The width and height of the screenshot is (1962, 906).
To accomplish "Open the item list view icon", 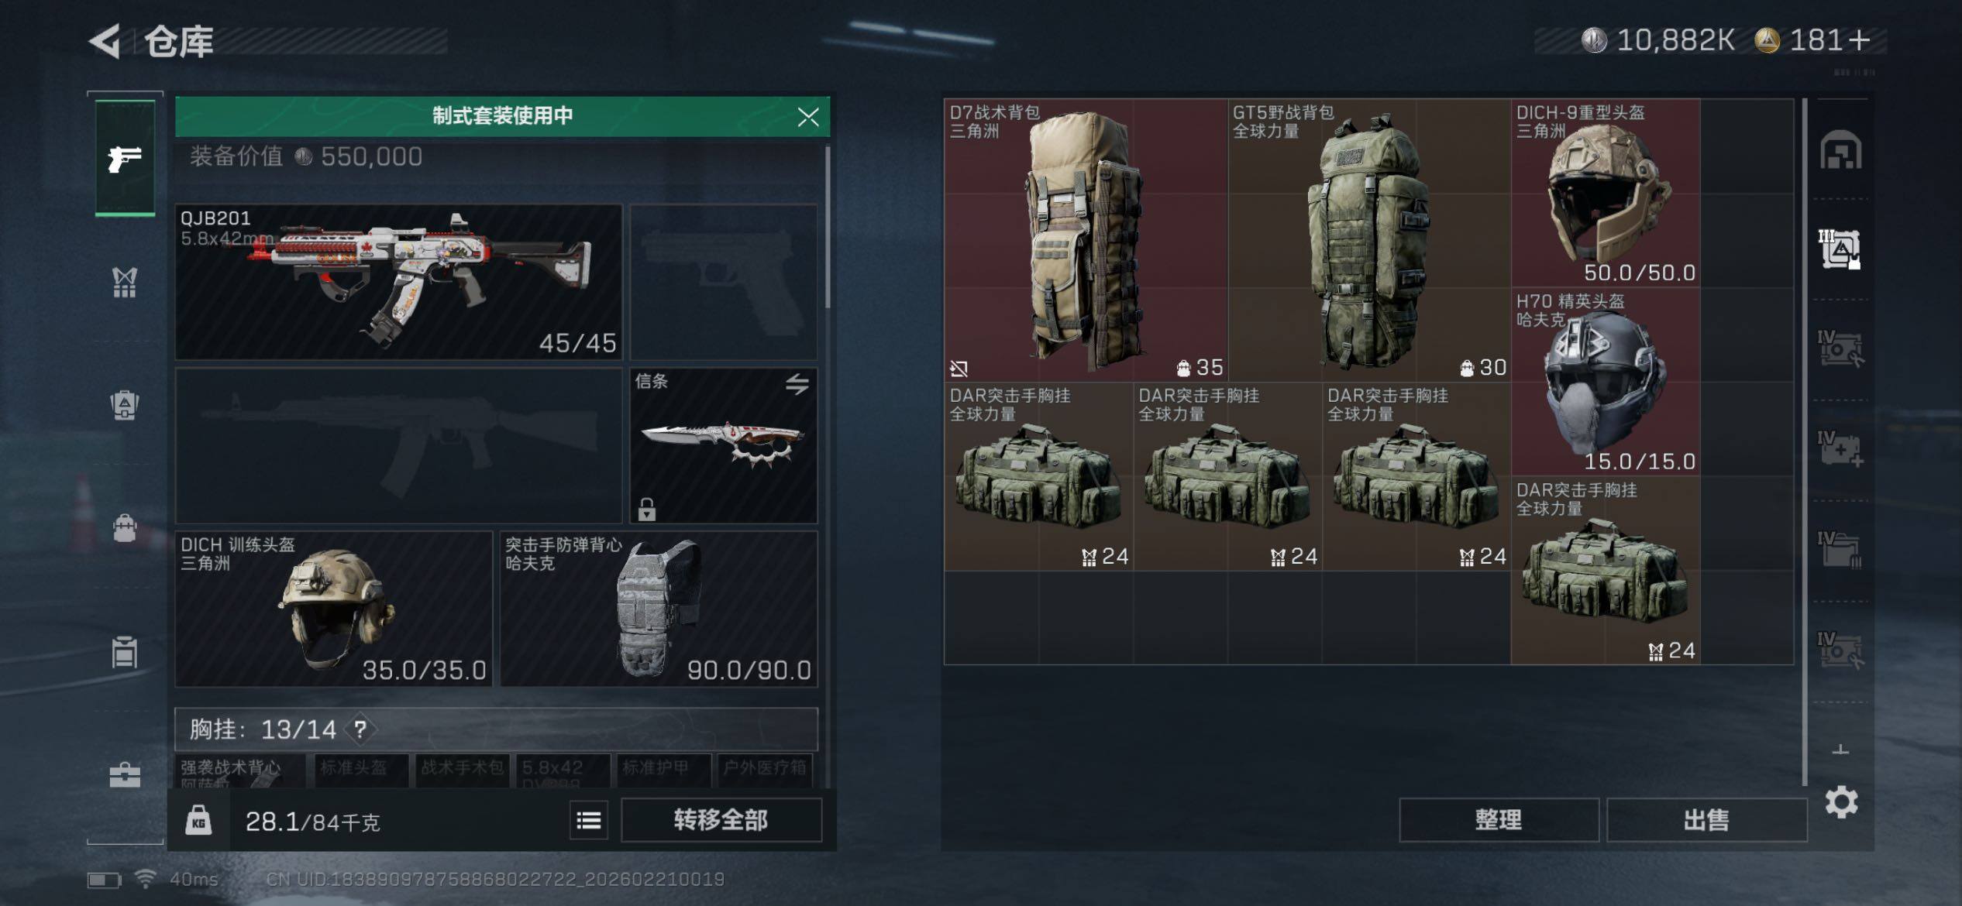I will [x=589, y=820].
